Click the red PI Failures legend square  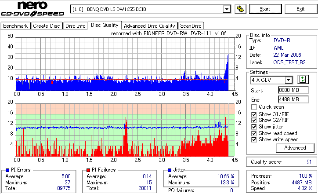click(88, 170)
